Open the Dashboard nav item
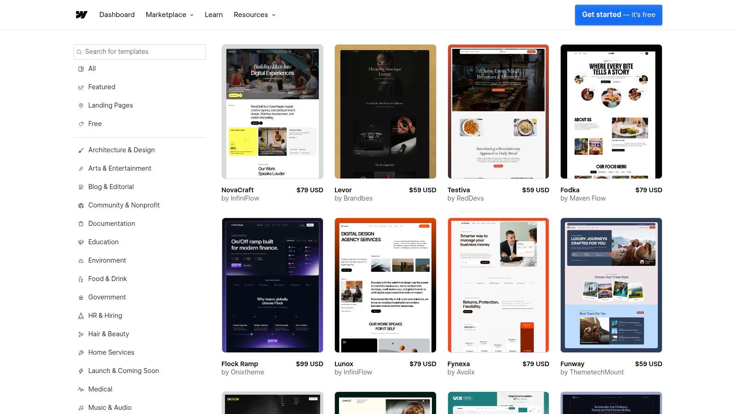The height and width of the screenshot is (414, 736). point(117,15)
